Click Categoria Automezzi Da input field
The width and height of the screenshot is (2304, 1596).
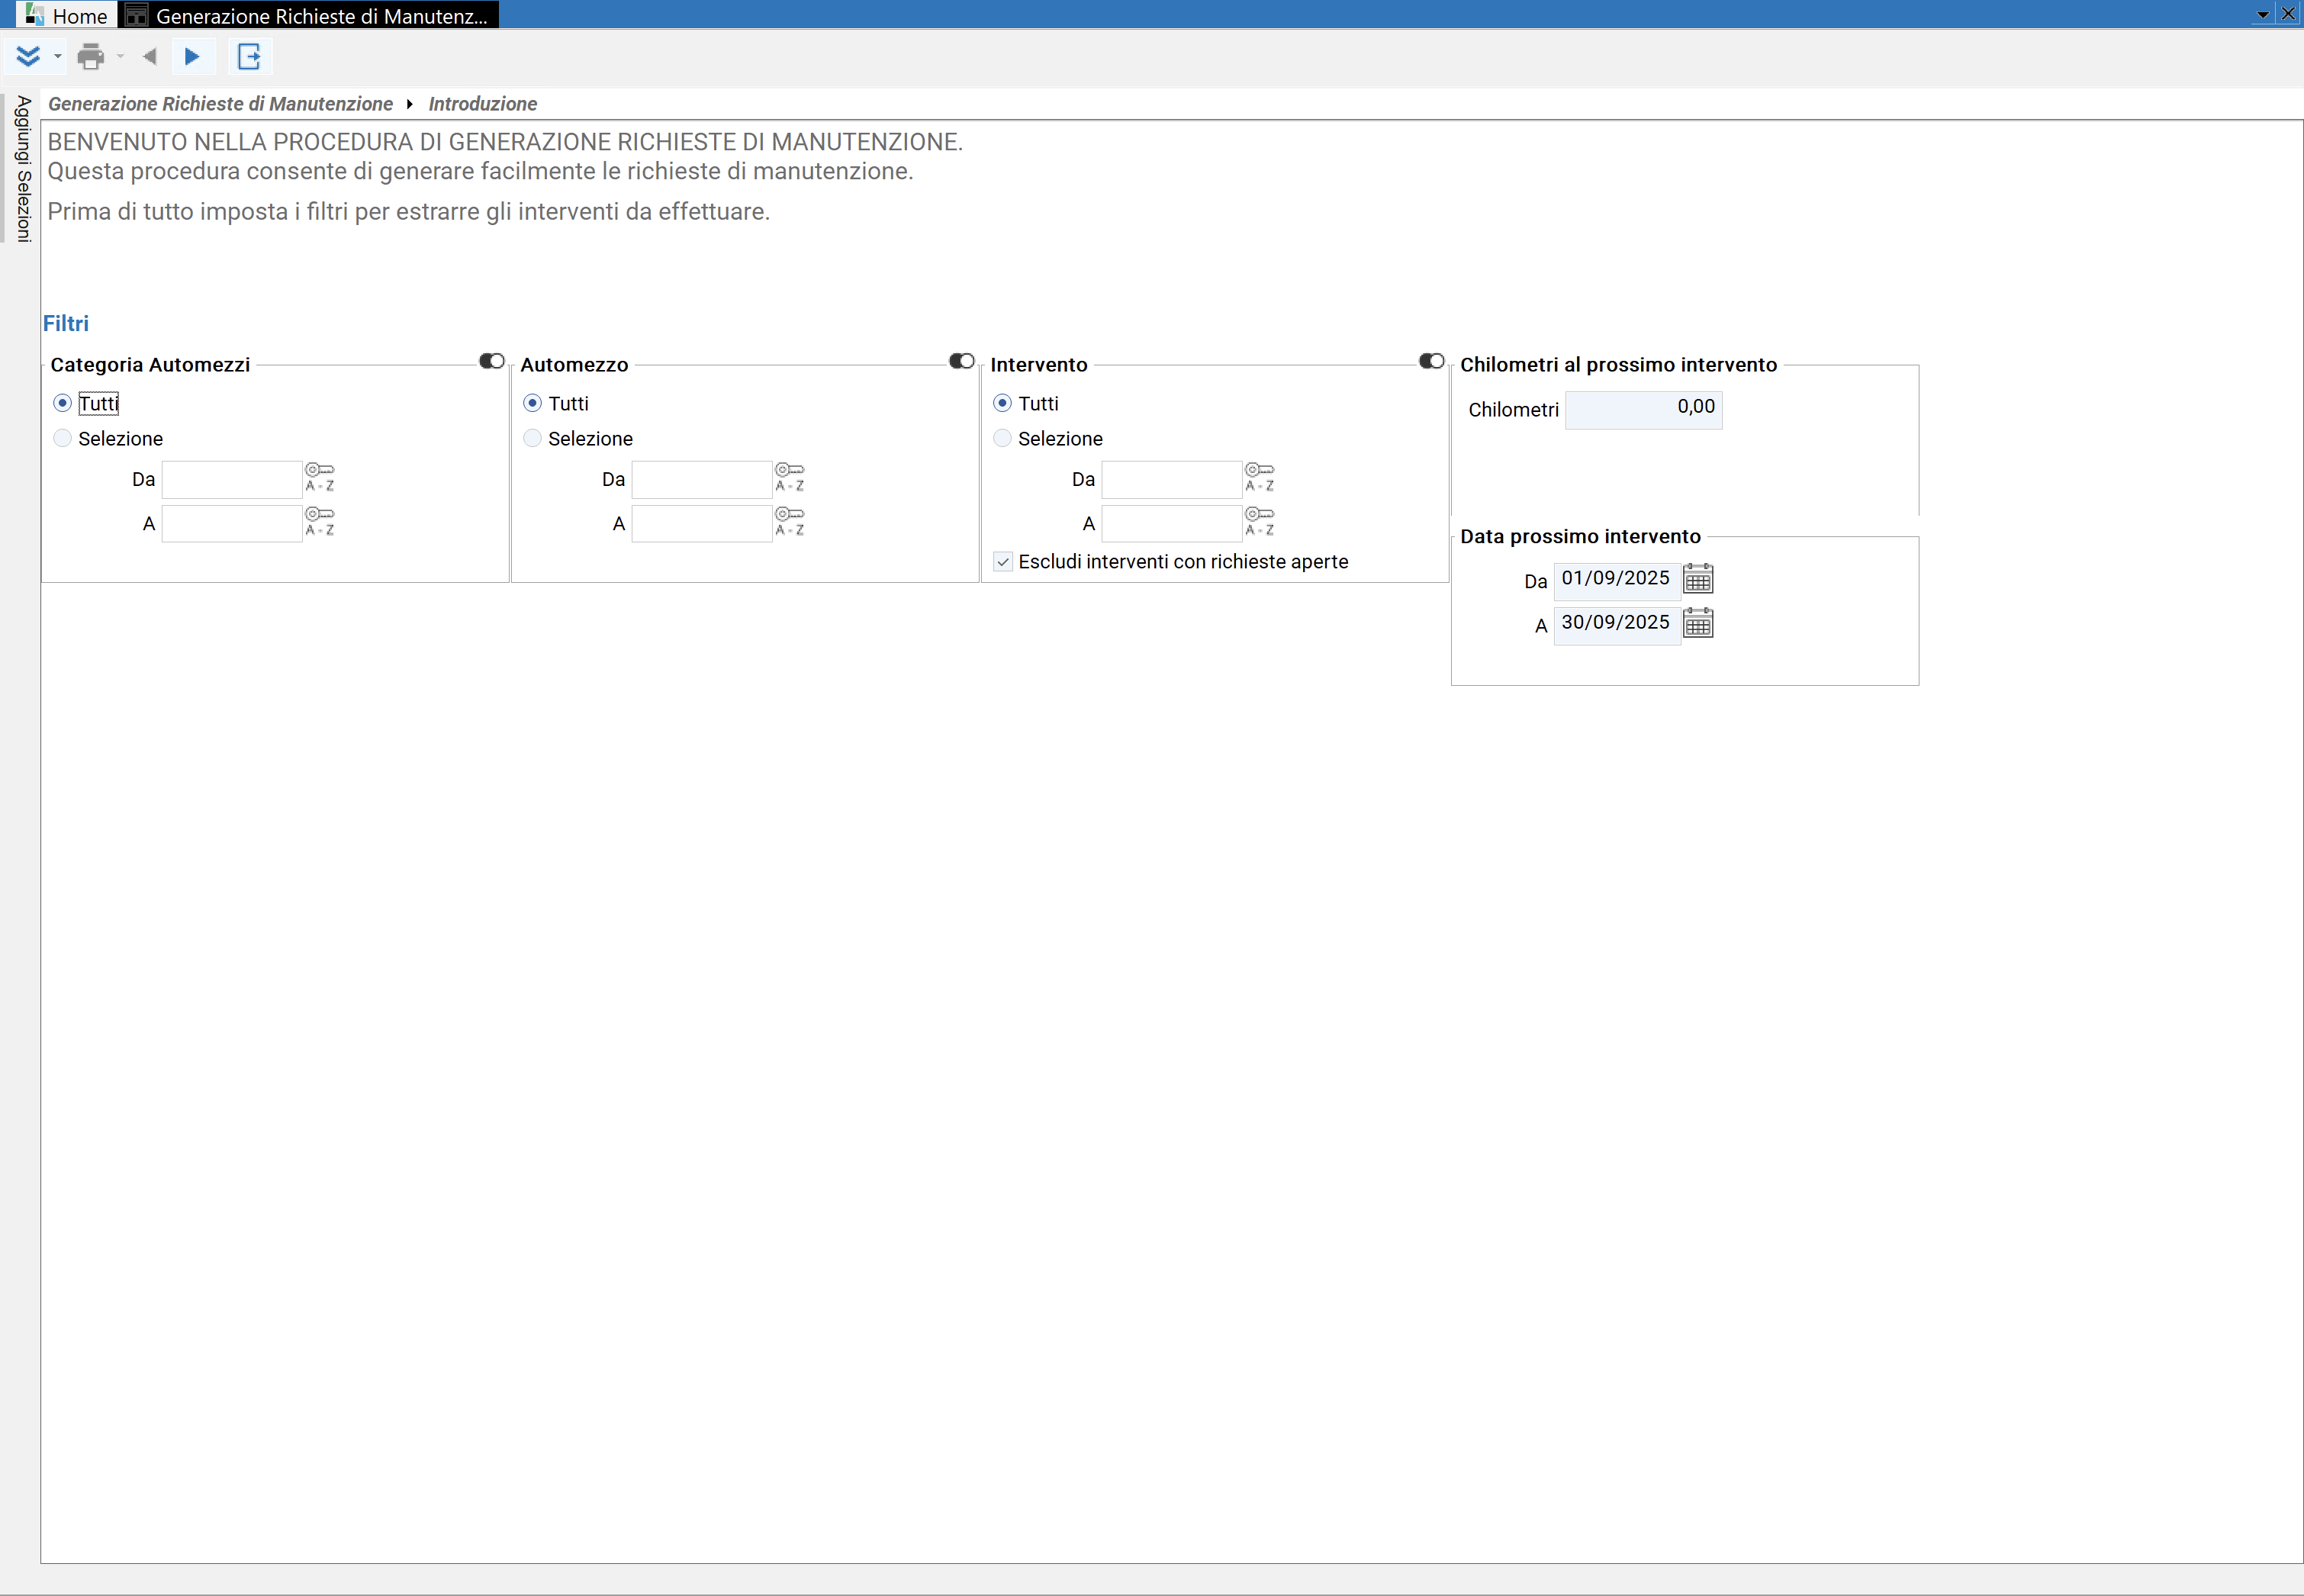point(232,479)
